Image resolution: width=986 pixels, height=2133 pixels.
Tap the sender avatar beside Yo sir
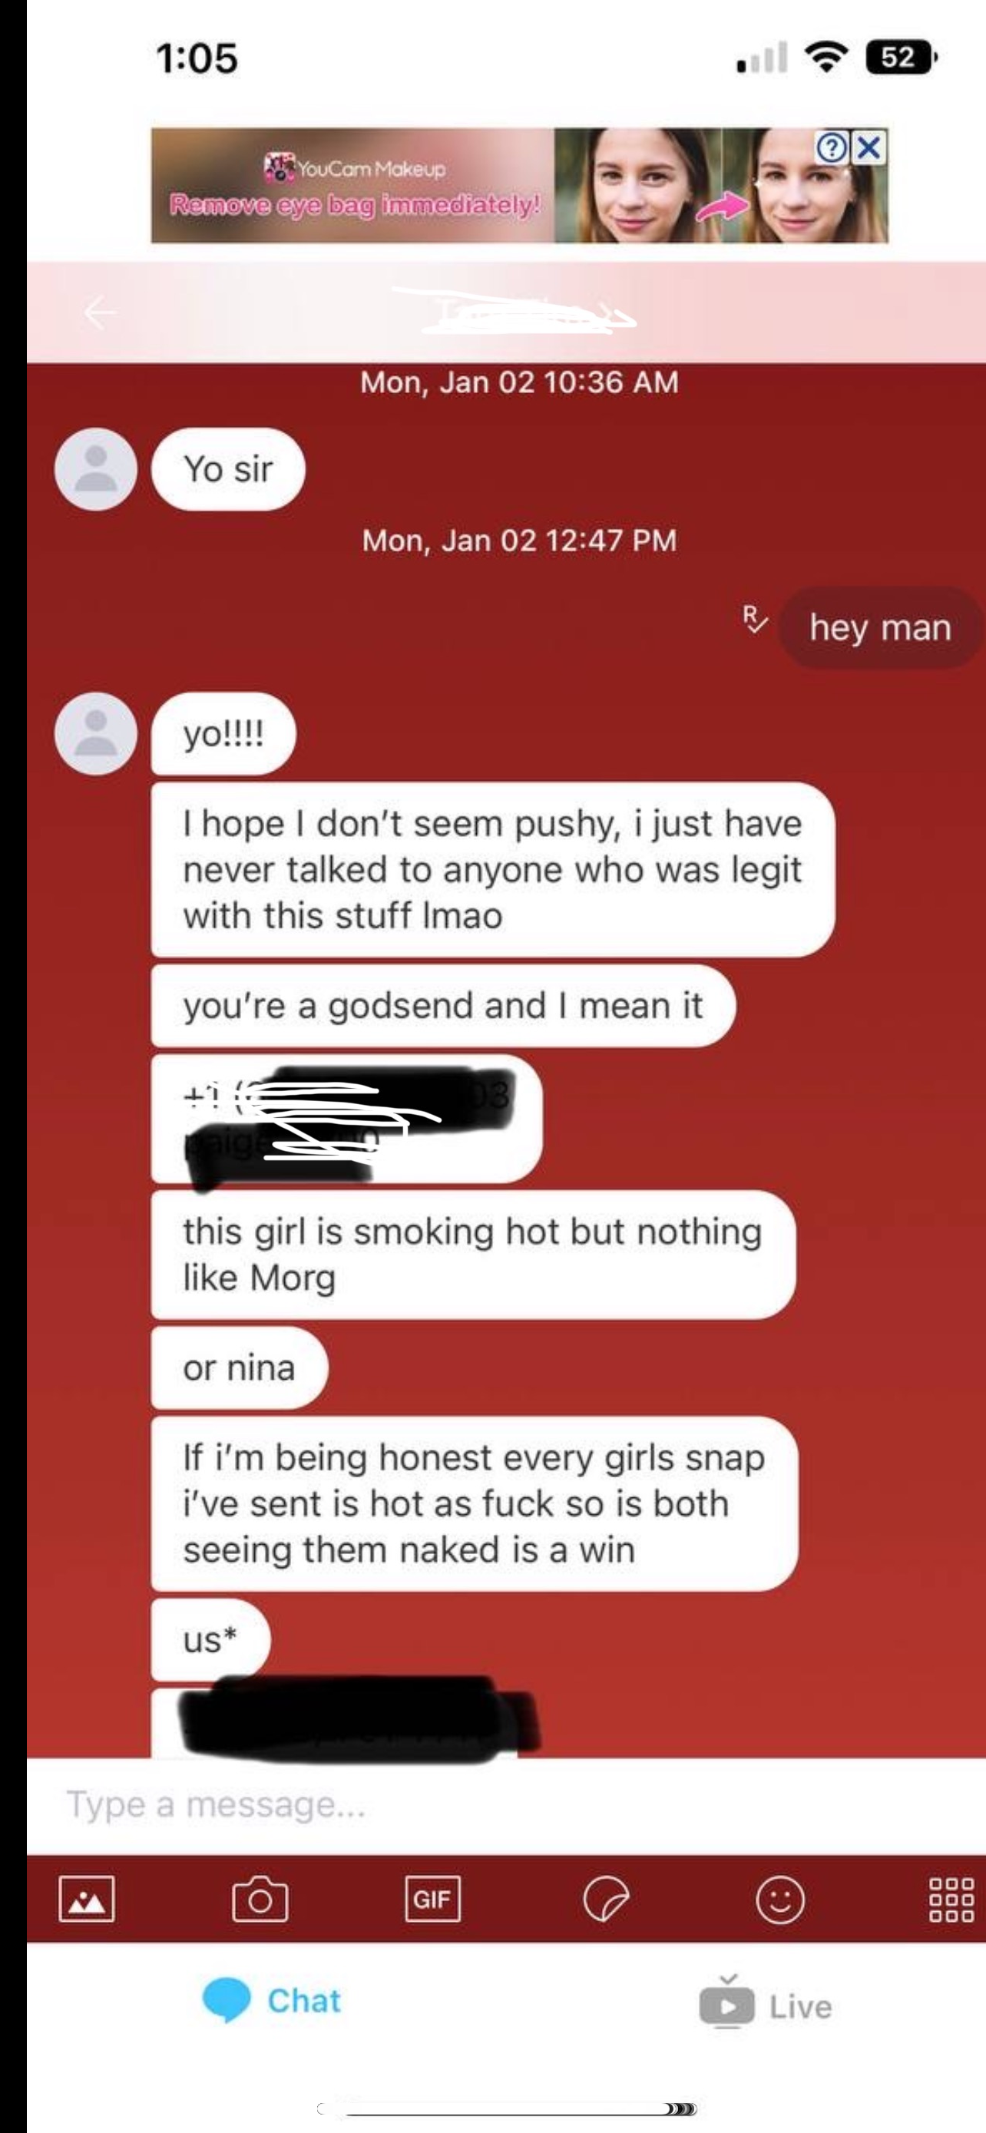(96, 468)
